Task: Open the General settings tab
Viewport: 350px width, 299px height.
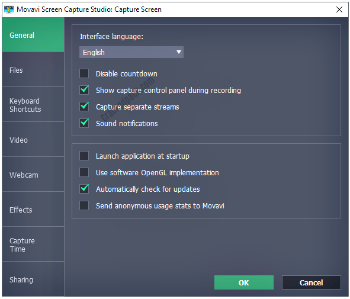Action: tap(33, 35)
